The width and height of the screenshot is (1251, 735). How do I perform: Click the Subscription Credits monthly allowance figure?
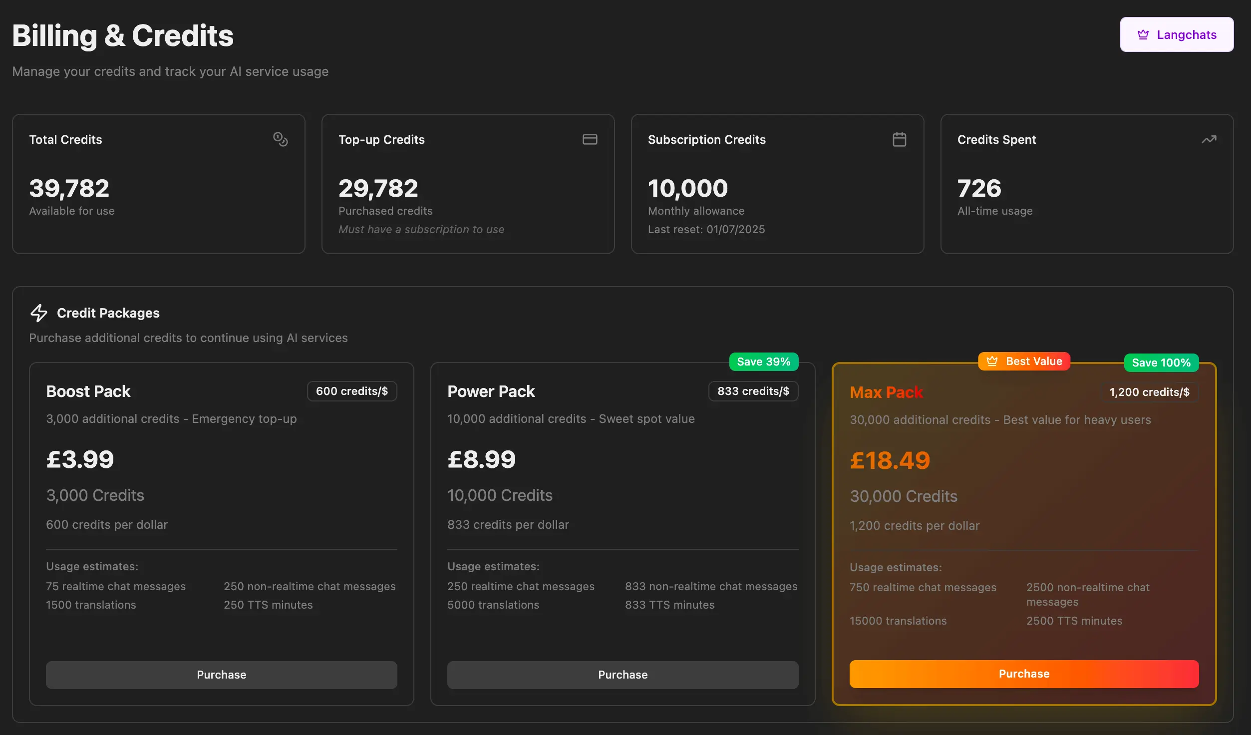tap(687, 188)
